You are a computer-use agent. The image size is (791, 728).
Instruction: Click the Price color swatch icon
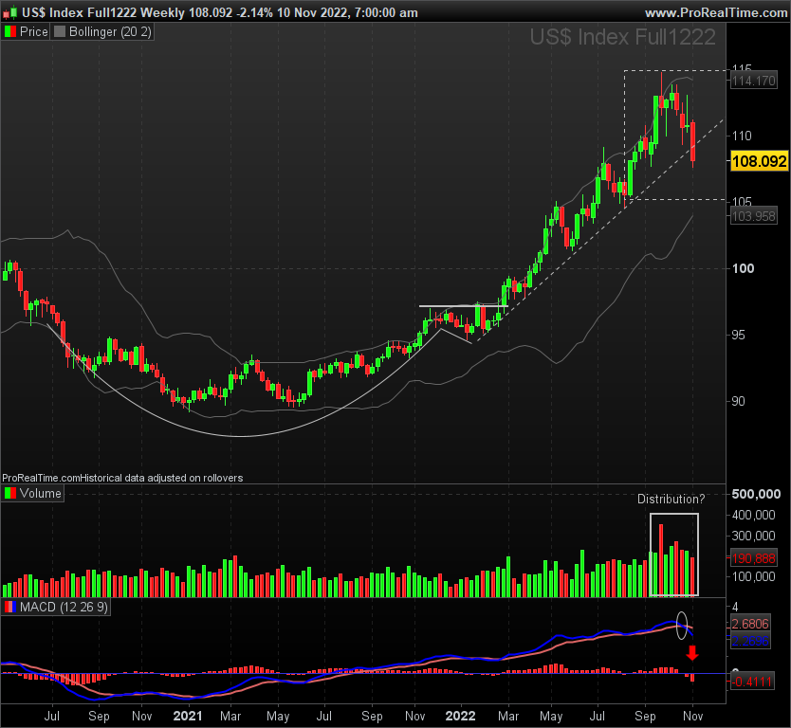click(10, 32)
